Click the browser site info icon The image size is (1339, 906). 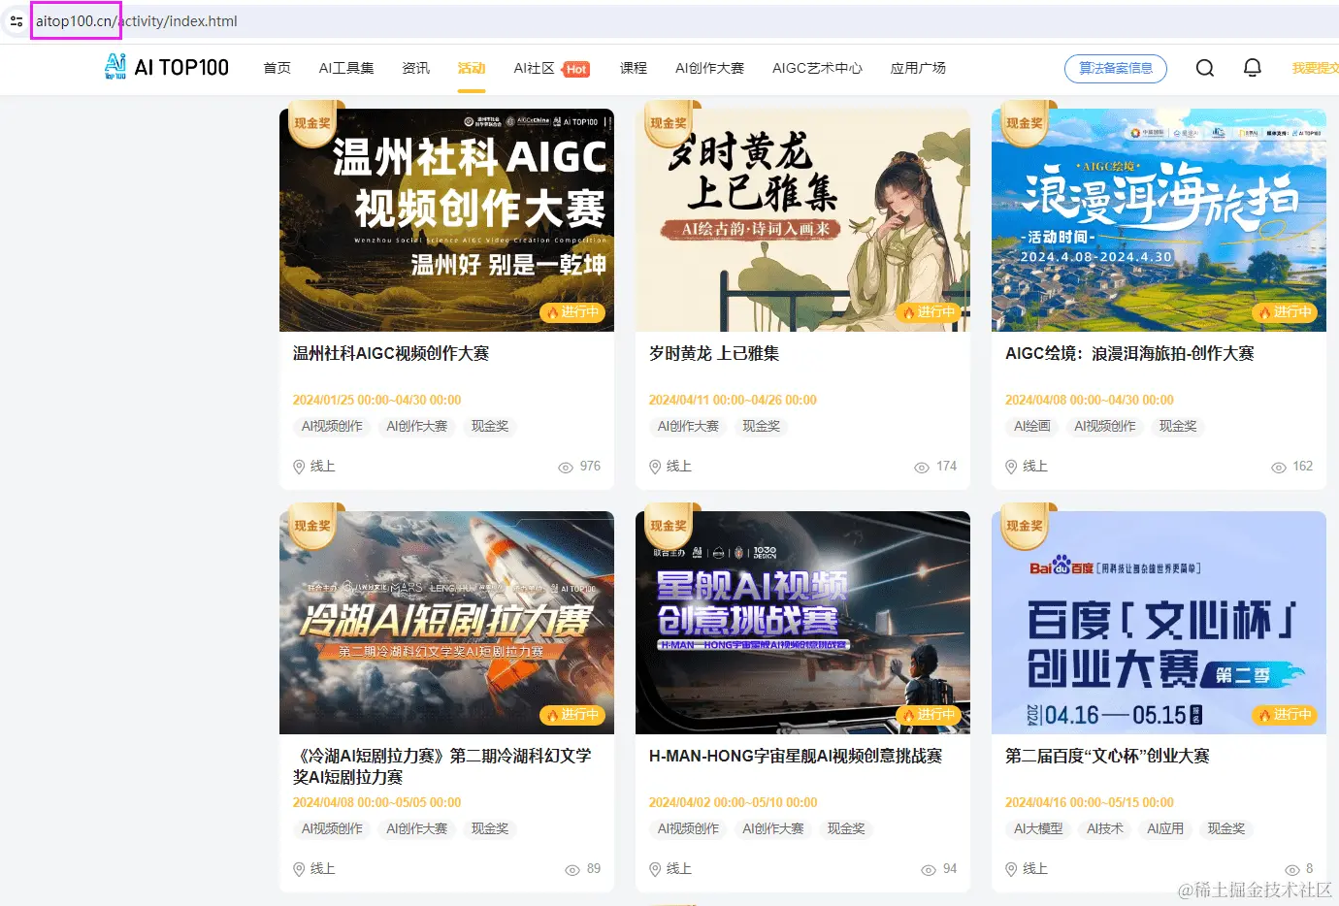(x=16, y=20)
